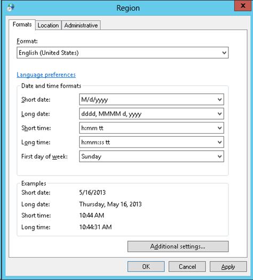Click the M/d/yyyy short date field
Screen dimensions: 253x280
point(151,100)
